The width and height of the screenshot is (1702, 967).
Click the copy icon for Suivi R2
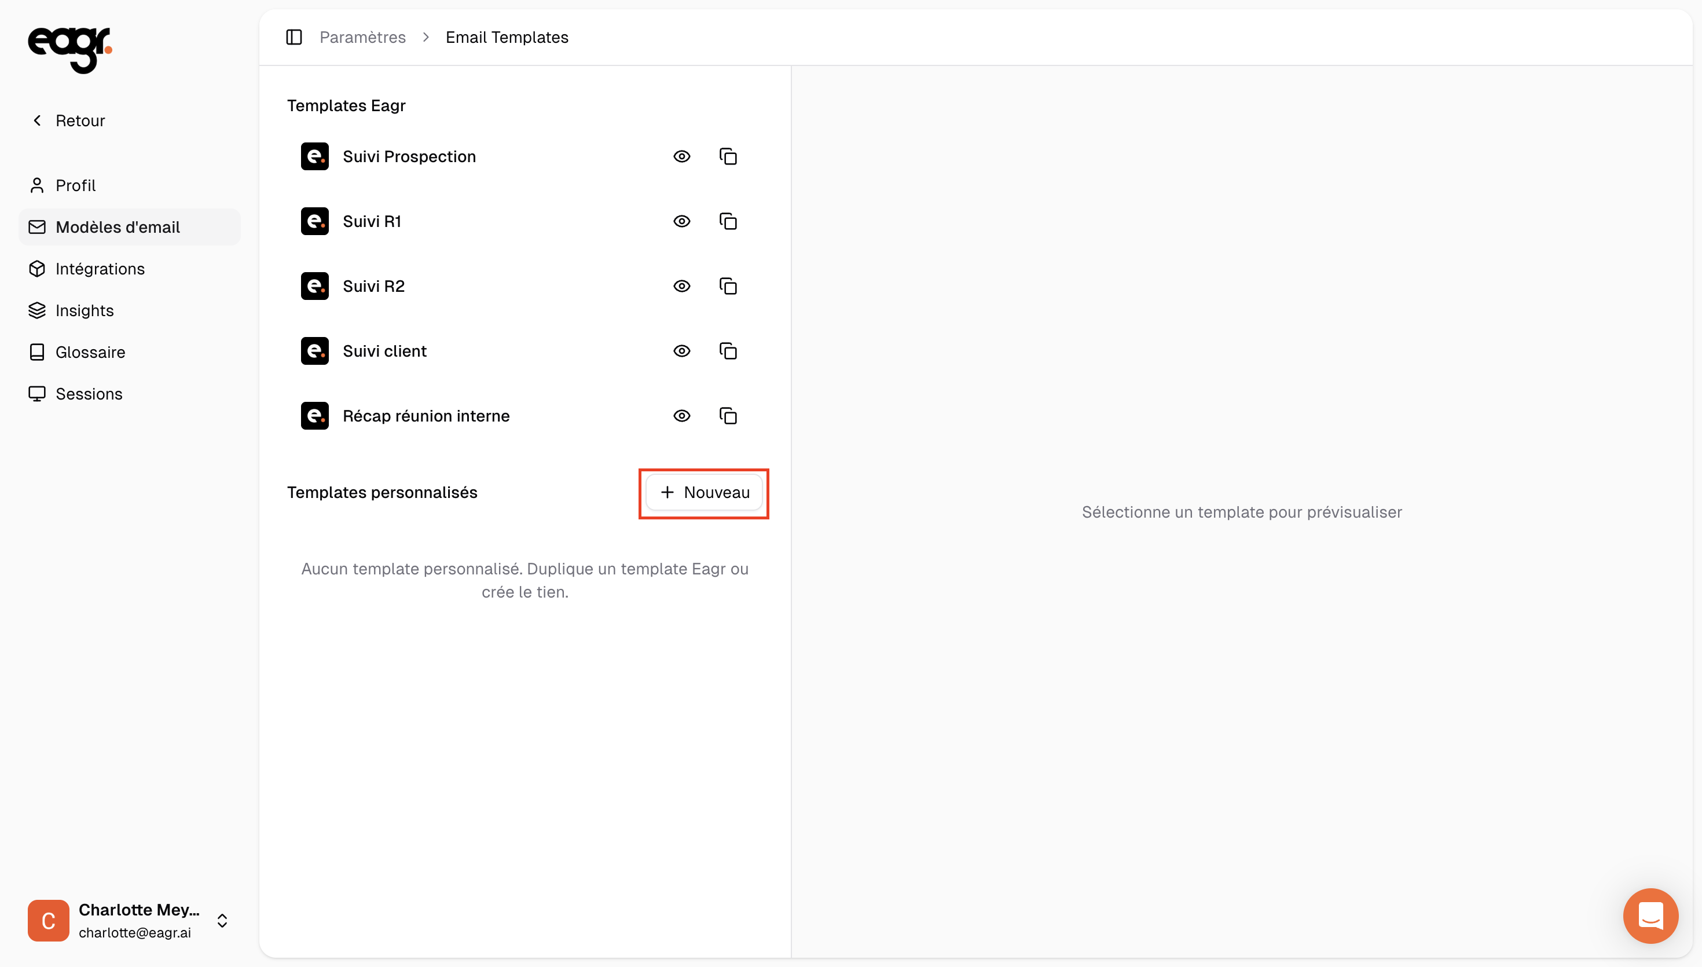pyautogui.click(x=728, y=286)
